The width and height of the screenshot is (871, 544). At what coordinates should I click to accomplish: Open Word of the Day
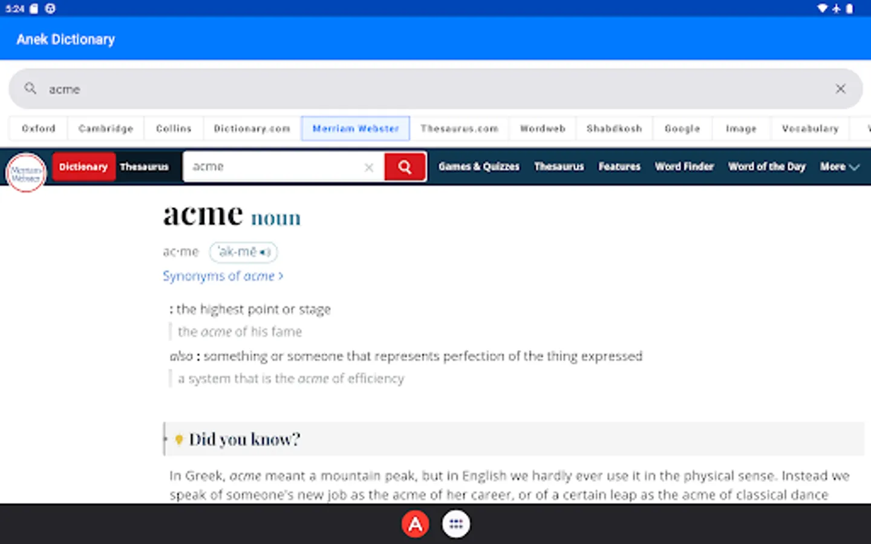coord(767,166)
